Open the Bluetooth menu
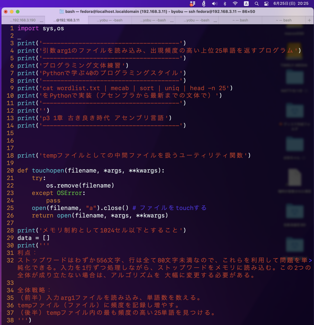This screenshot has width=314, height=325. coord(225,4)
